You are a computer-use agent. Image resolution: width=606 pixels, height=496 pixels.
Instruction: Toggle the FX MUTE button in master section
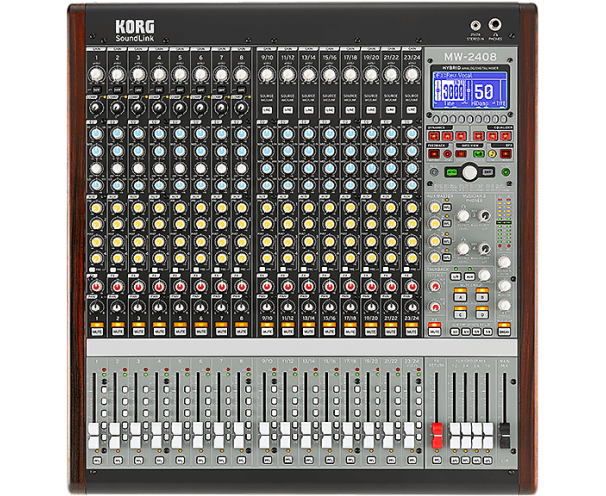click(x=434, y=332)
